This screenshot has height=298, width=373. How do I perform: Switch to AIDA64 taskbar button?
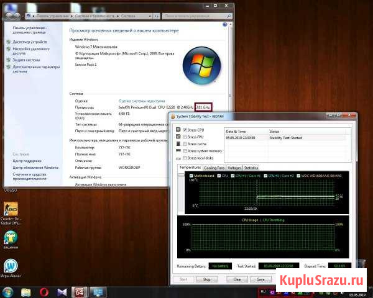(x=80, y=292)
